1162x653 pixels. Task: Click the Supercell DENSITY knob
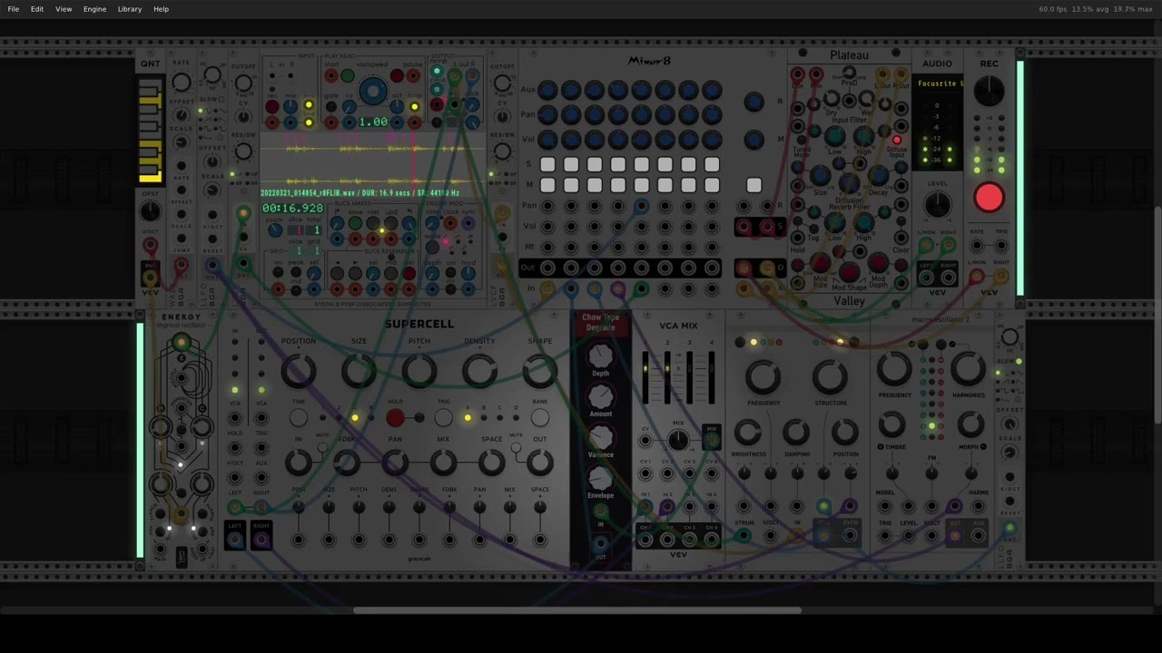pyautogui.click(x=479, y=371)
